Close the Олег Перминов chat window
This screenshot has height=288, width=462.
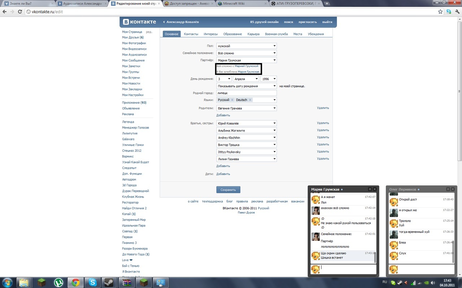453,189
